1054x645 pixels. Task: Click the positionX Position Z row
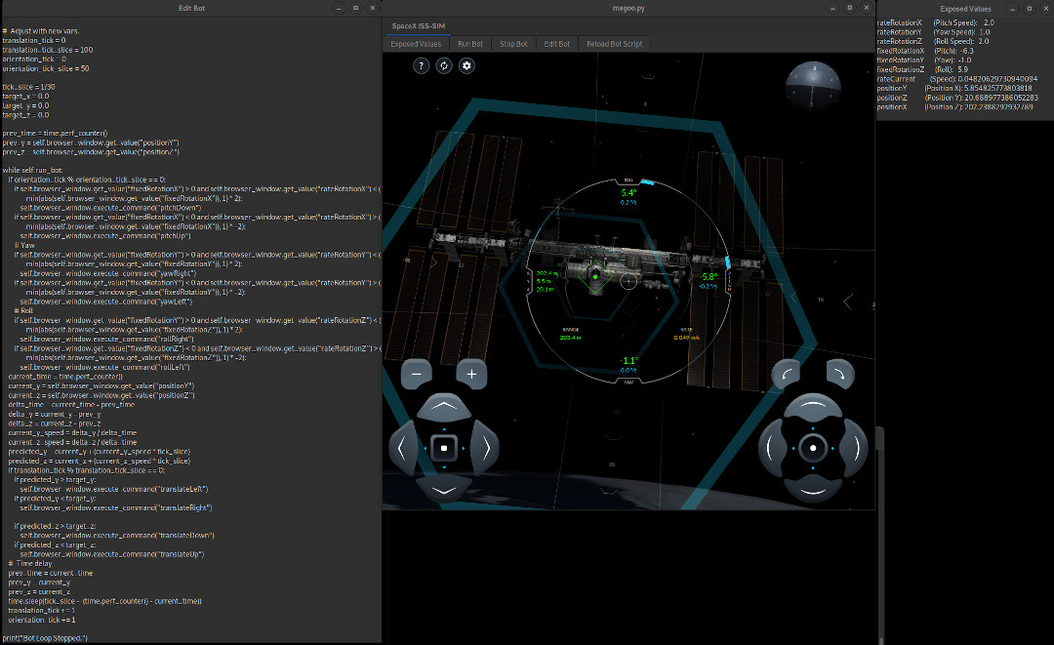coord(954,107)
